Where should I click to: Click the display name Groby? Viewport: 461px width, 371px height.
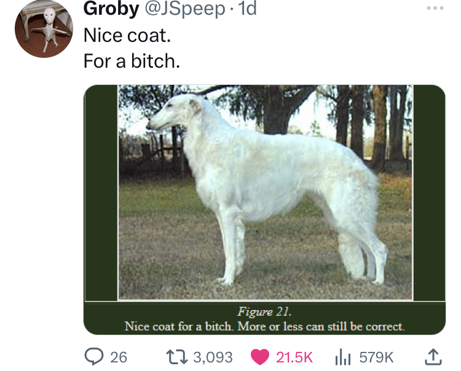point(111,9)
